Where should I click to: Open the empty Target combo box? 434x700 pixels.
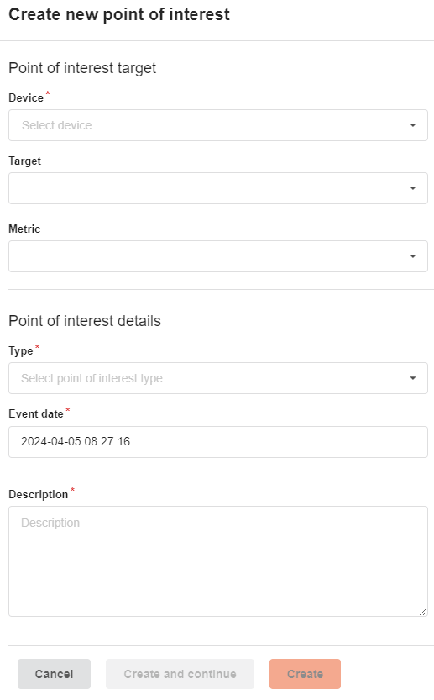(218, 188)
